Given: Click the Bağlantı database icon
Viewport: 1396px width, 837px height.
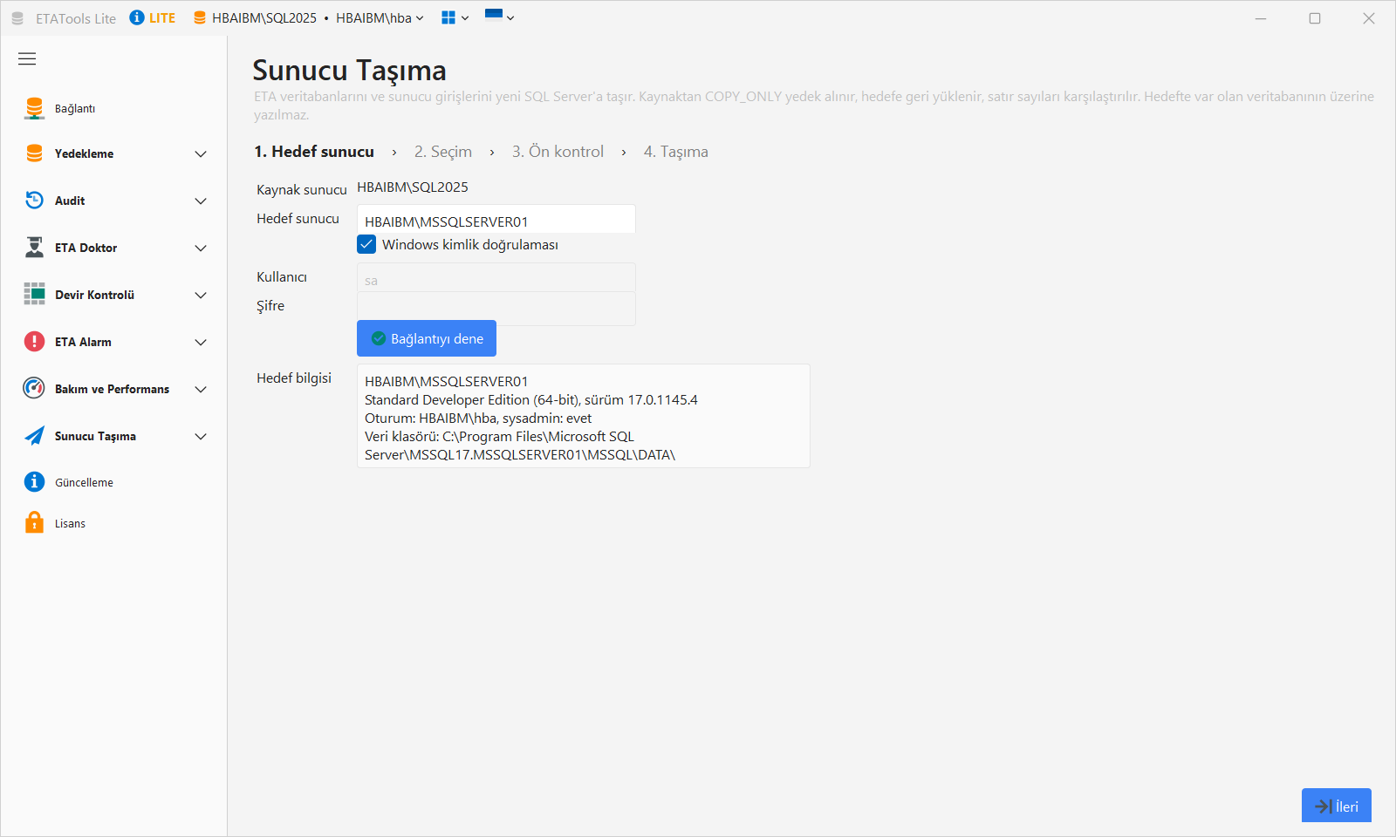Looking at the screenshot, I should (x=34, y=108).
